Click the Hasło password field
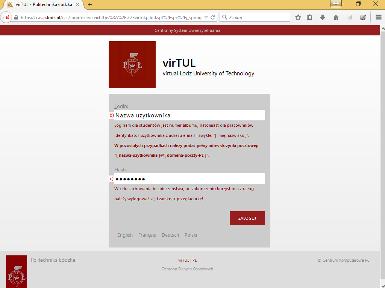The image size is (385, 288). 189,178
